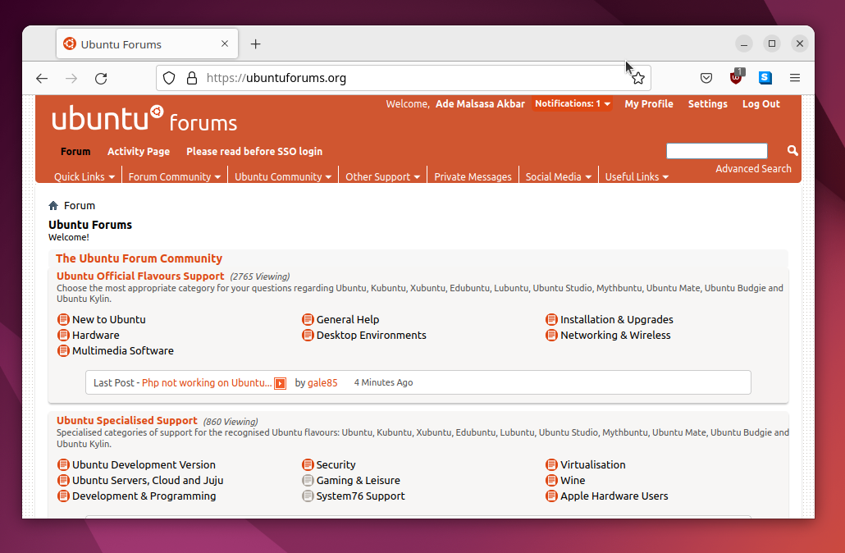Open a new browser tab
This screenshot has width=845, height=553.
[255, 44]
